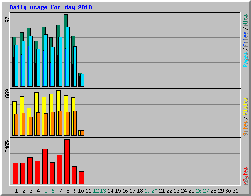
Task: Click the cyan pages bar for day 5
Action: [x=46, y=60]
